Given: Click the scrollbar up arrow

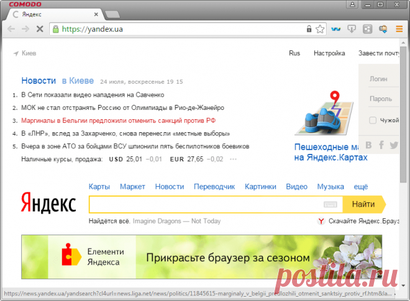Looking at the screenshot, I should coord(403,42).
